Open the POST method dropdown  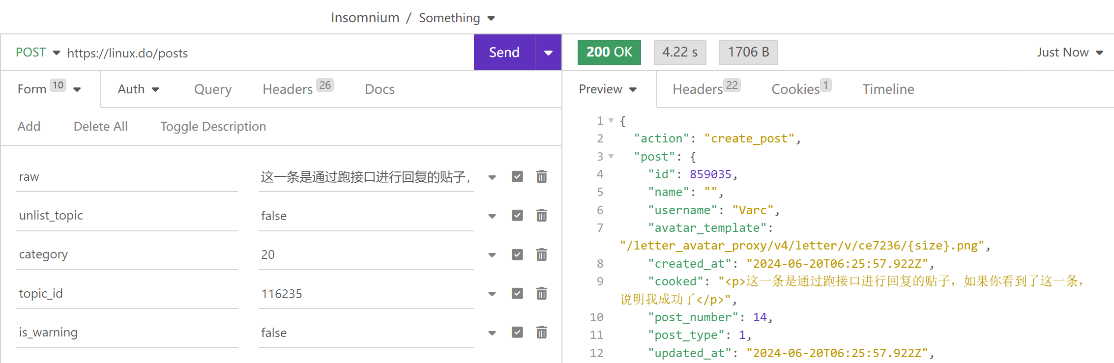coord(38,53)
